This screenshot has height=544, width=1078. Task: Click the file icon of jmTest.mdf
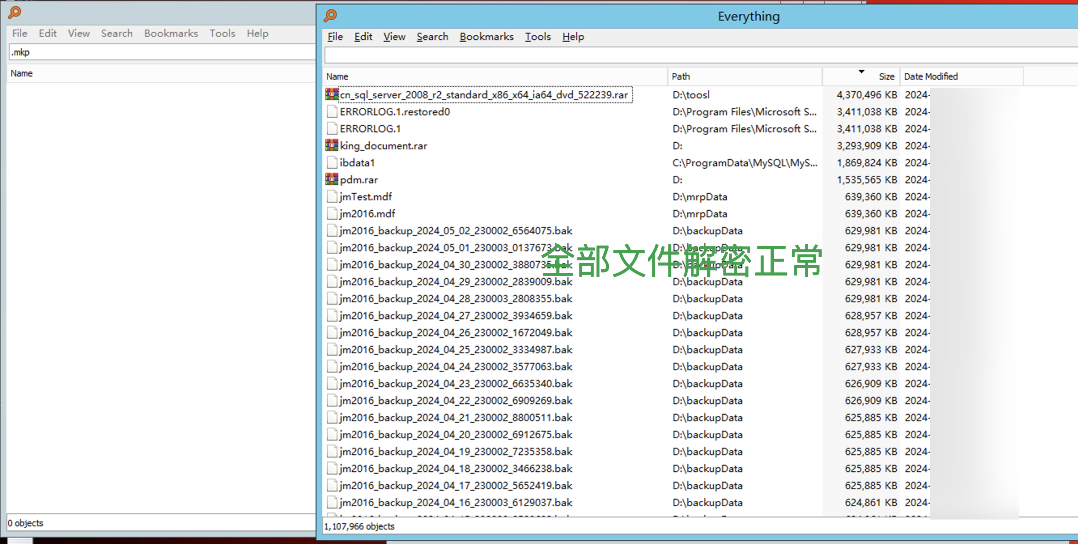pyautogui.click(x=332, y=196)
